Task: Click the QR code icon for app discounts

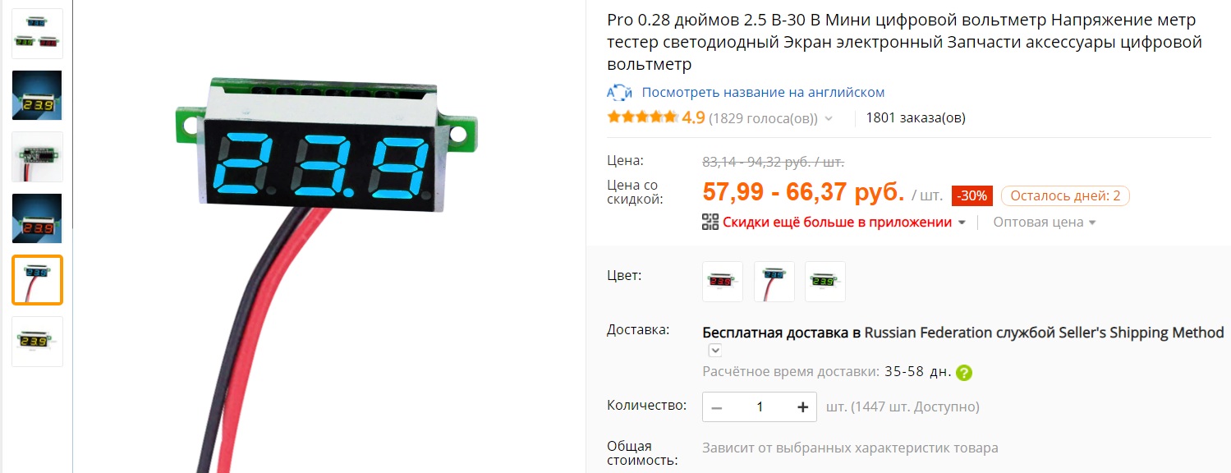Action: [x=710, y=222]
